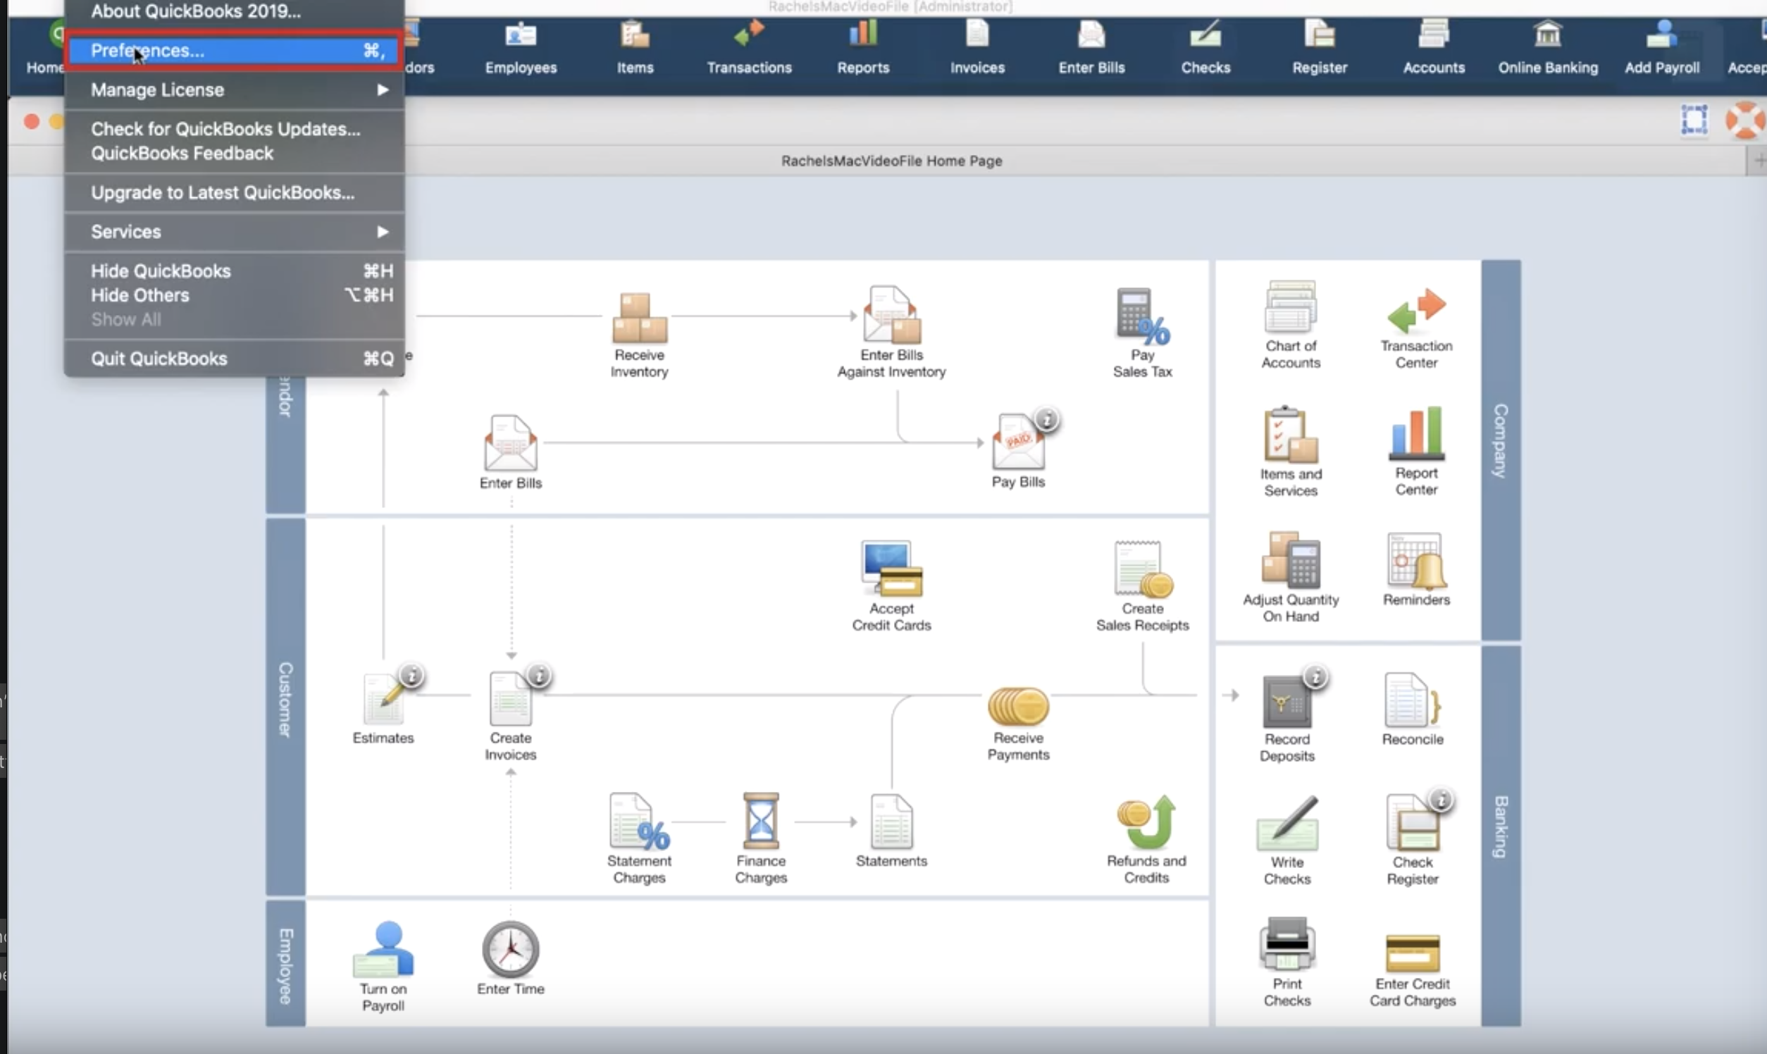
Task: Open Items in the toolbar
Action: (x=635, y=49)
